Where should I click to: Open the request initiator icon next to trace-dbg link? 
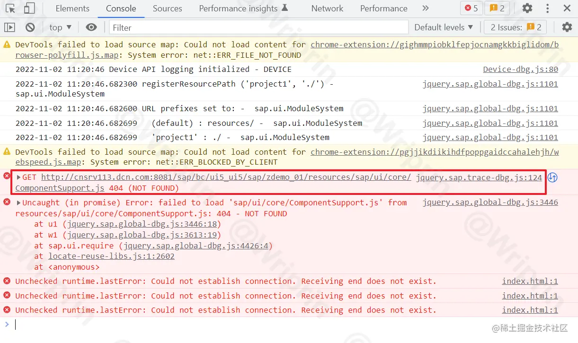click(552, 177)
